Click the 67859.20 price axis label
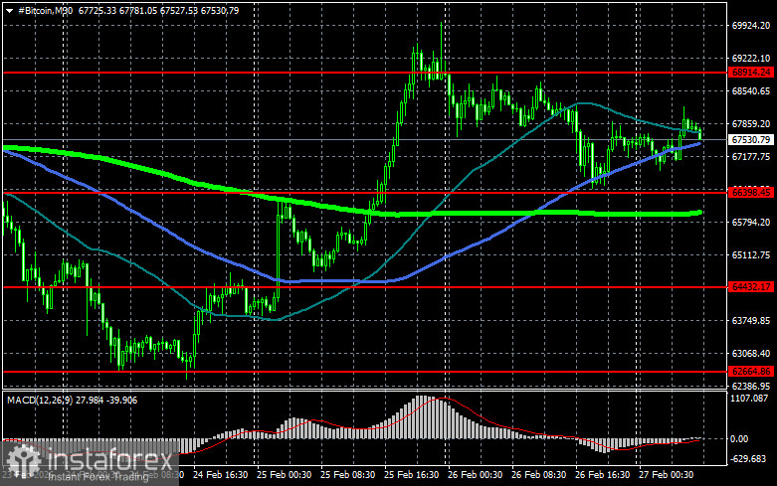777x486 pixels. [751, 123]
